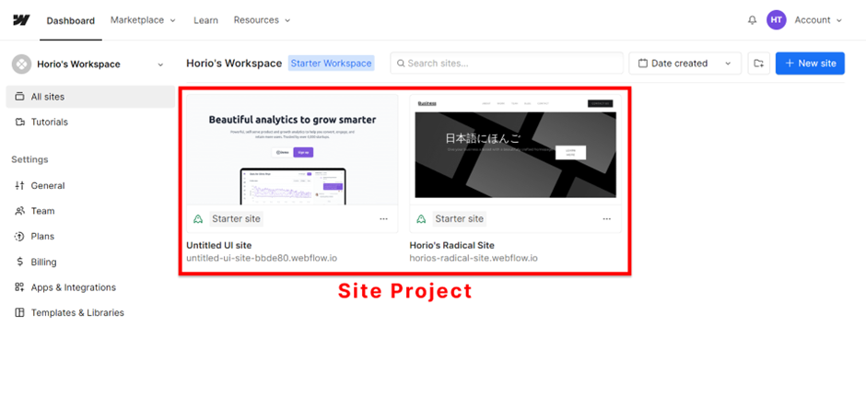Expand the Marketplace menu

pyautogui.click(x=143, y=20)
